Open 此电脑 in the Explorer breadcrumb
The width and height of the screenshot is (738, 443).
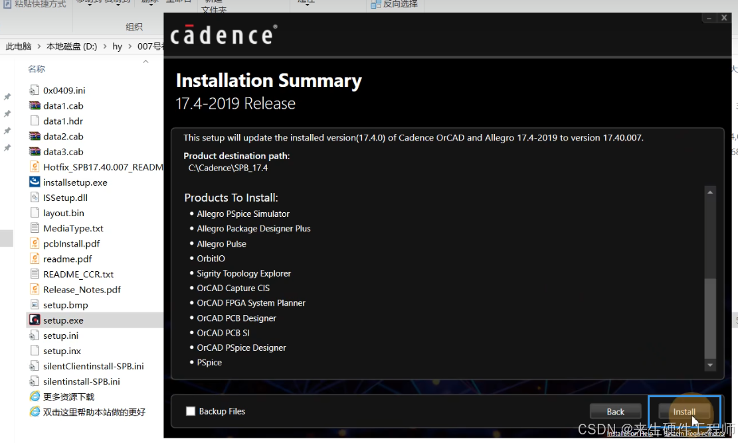pyautogui.click(x=19, y=46)
